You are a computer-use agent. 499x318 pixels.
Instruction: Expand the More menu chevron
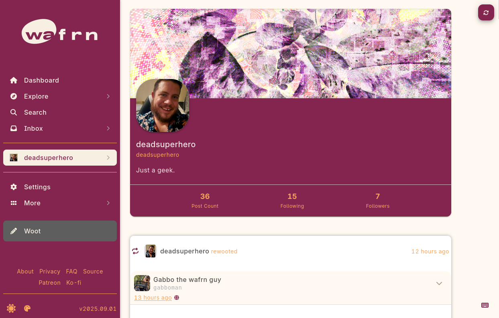point(108,203)
